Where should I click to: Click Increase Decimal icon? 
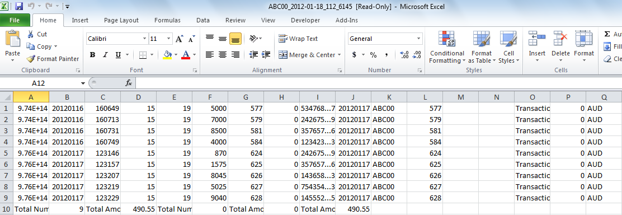[404, 55]
